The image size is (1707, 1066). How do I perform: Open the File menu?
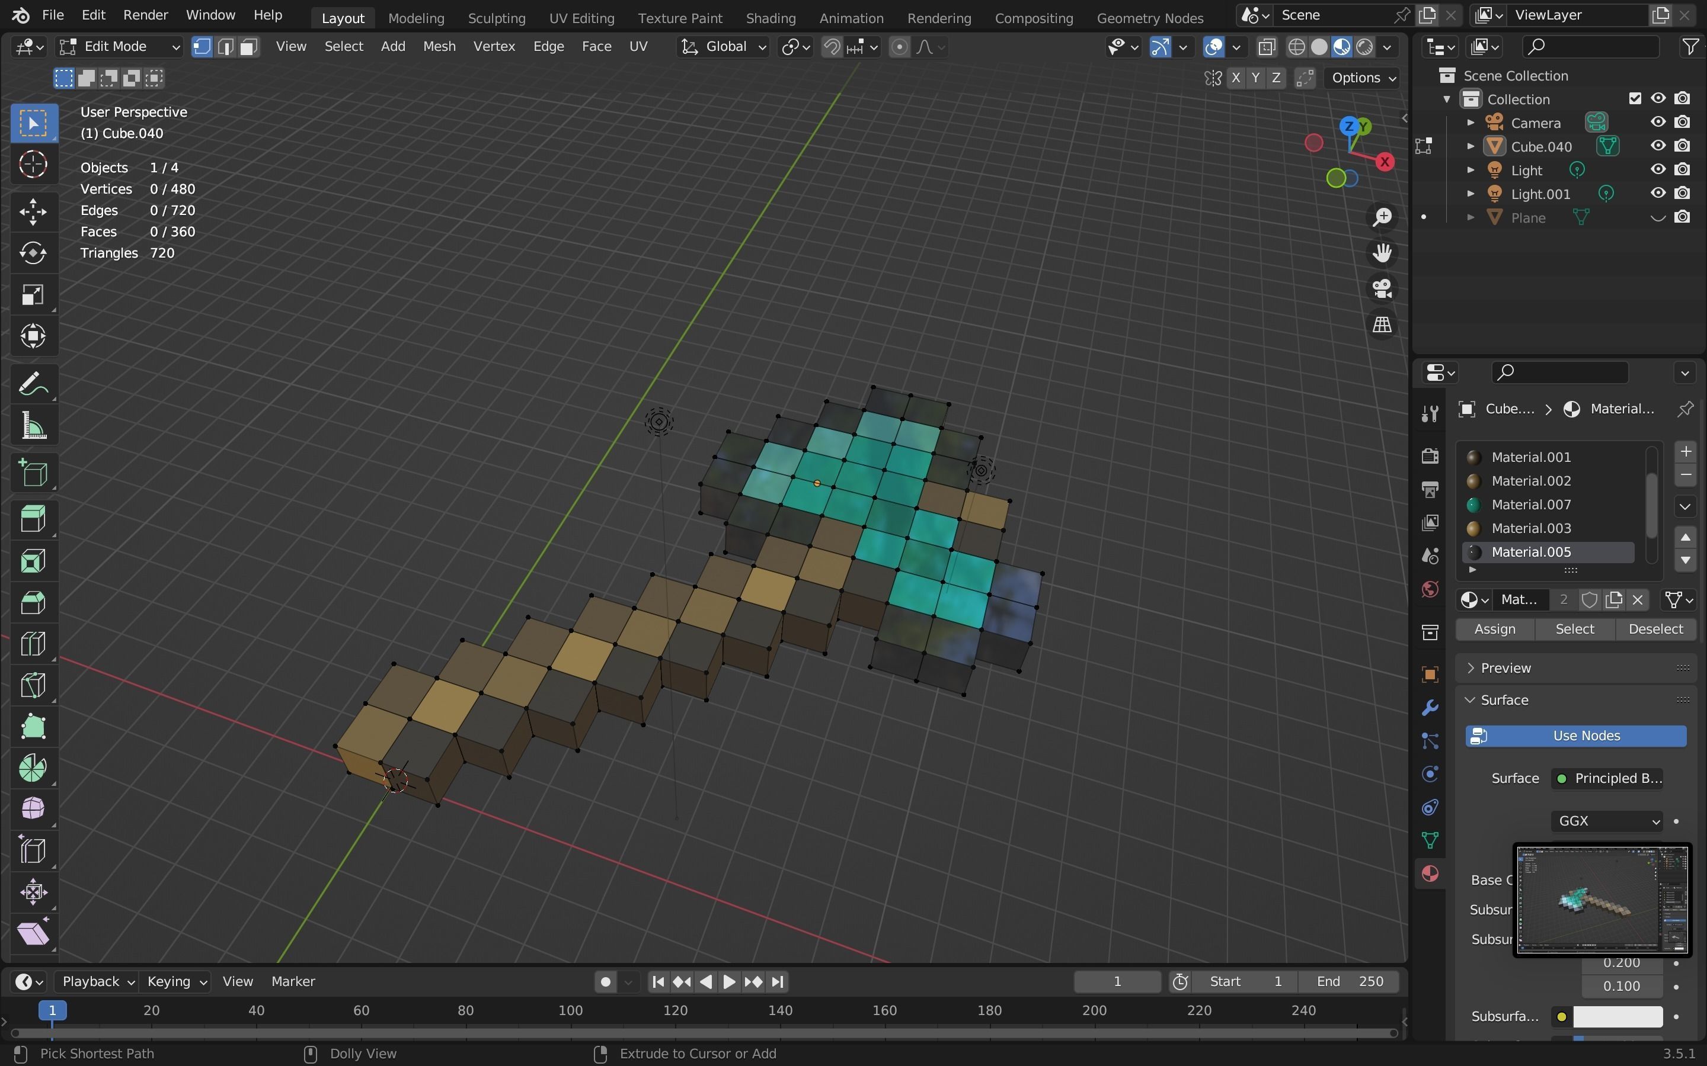(52, 15)
